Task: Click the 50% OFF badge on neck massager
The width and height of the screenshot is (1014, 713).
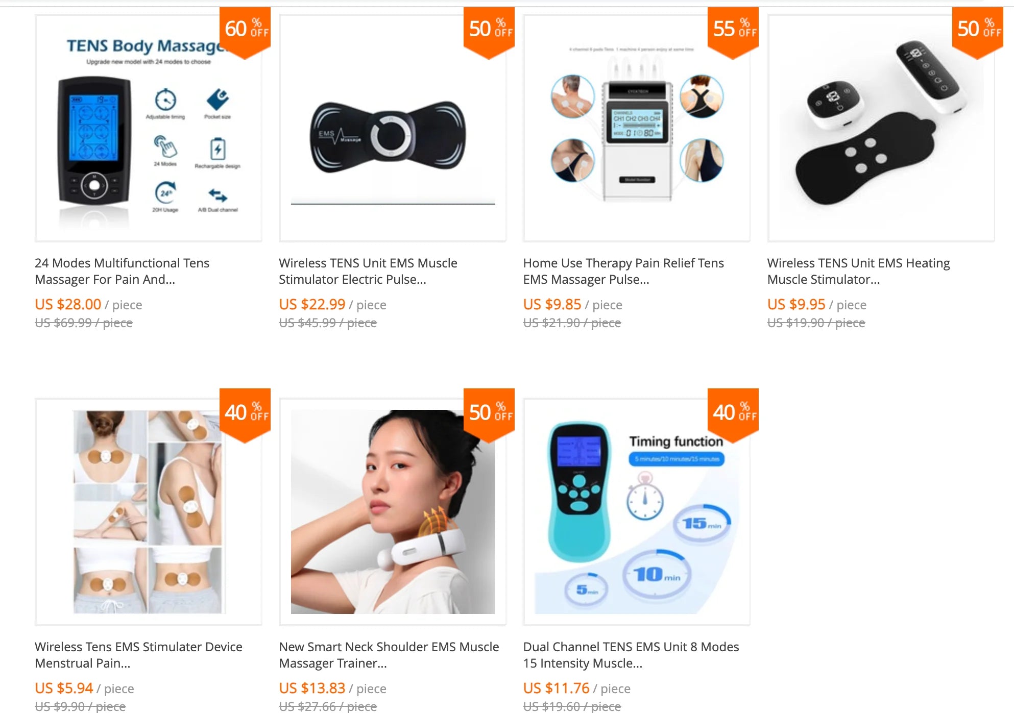Action: pos(489,415)
